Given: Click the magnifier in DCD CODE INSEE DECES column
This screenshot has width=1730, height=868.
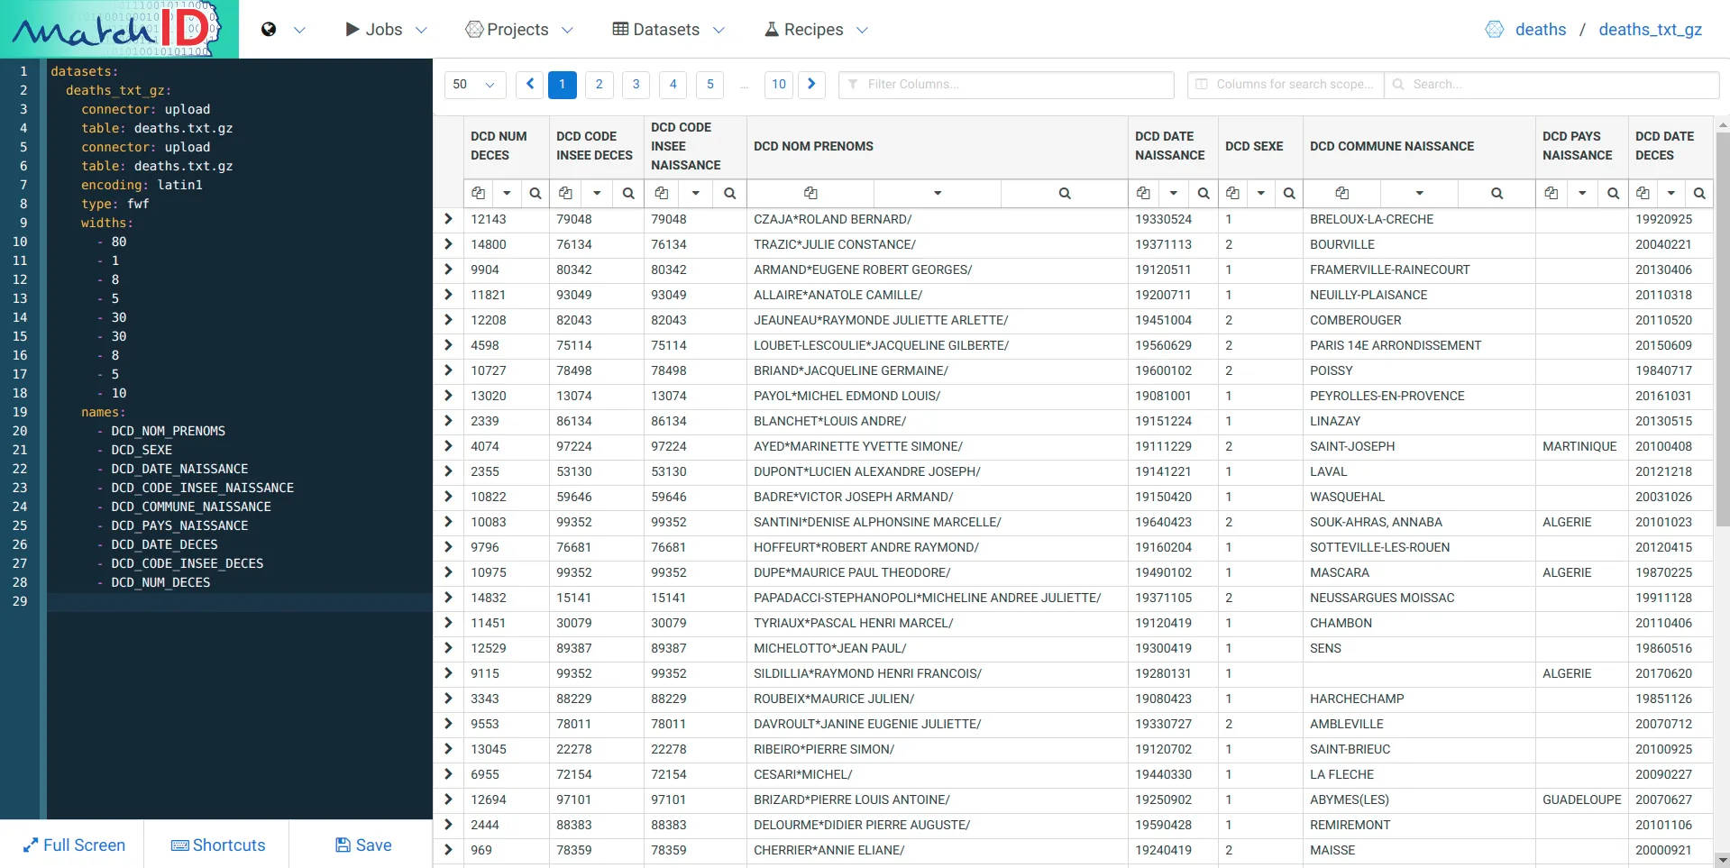Looking at the screenshot, I should pos(628,193).
